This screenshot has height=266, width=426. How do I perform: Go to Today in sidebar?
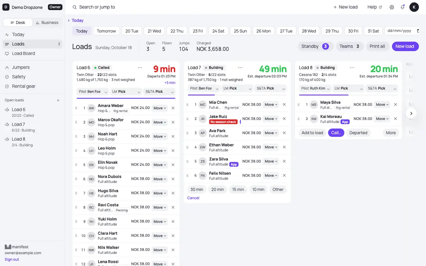pyautogui.click(x=32, y=34)
